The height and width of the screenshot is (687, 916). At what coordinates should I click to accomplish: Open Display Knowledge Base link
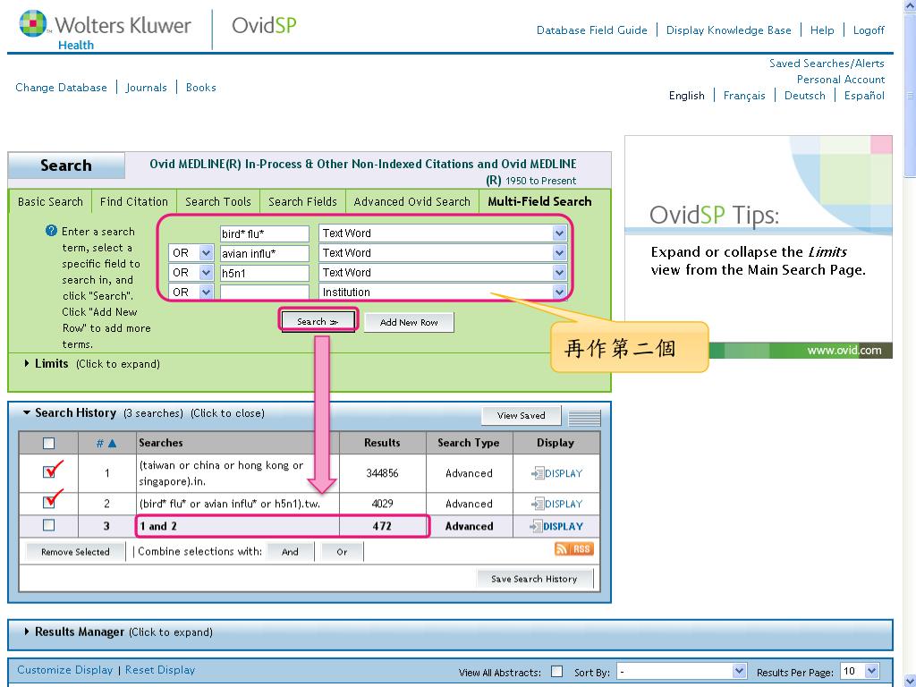(x=728, y=30)
